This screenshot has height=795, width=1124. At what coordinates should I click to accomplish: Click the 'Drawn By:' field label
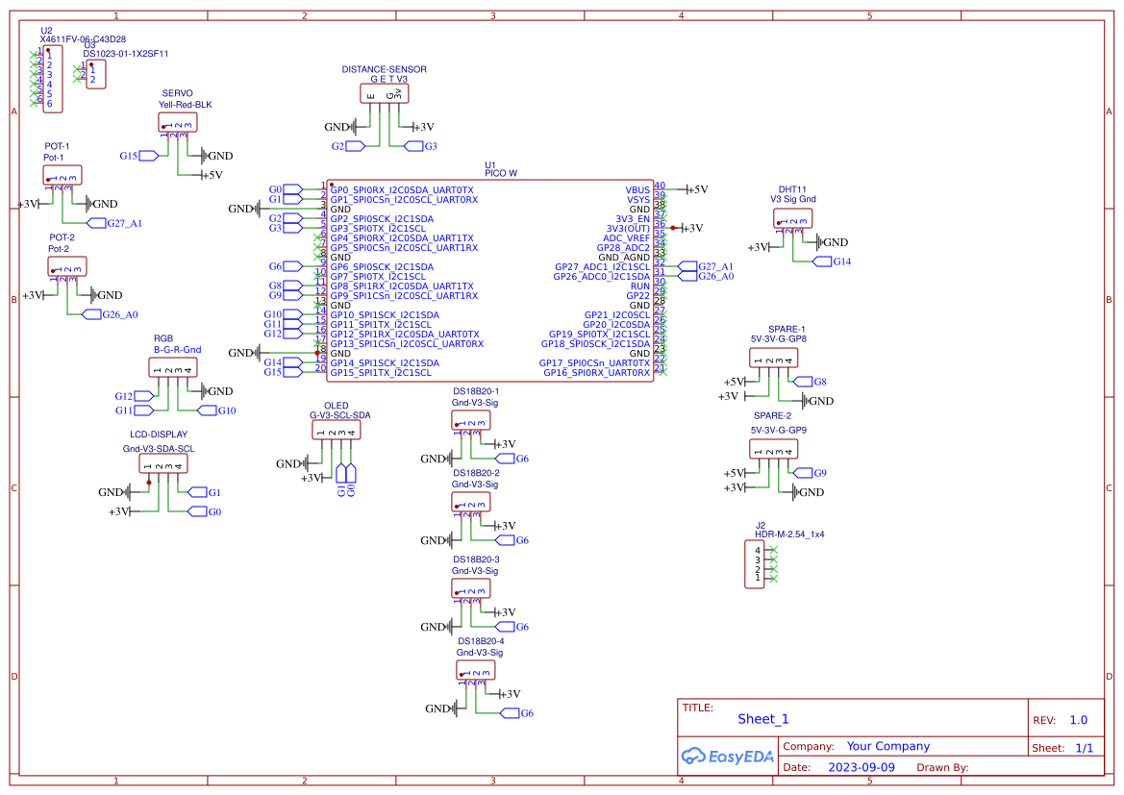click(x=942, y=767)
